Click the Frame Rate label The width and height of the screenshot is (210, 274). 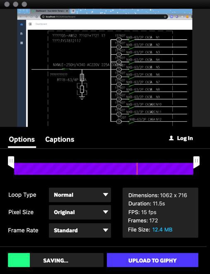coord(23,230)
